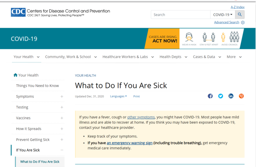Image resolution: width=256 pixels, height=167 pixels.
Task: Open the Vaccines sidebar item
Action: pos(23,118)
